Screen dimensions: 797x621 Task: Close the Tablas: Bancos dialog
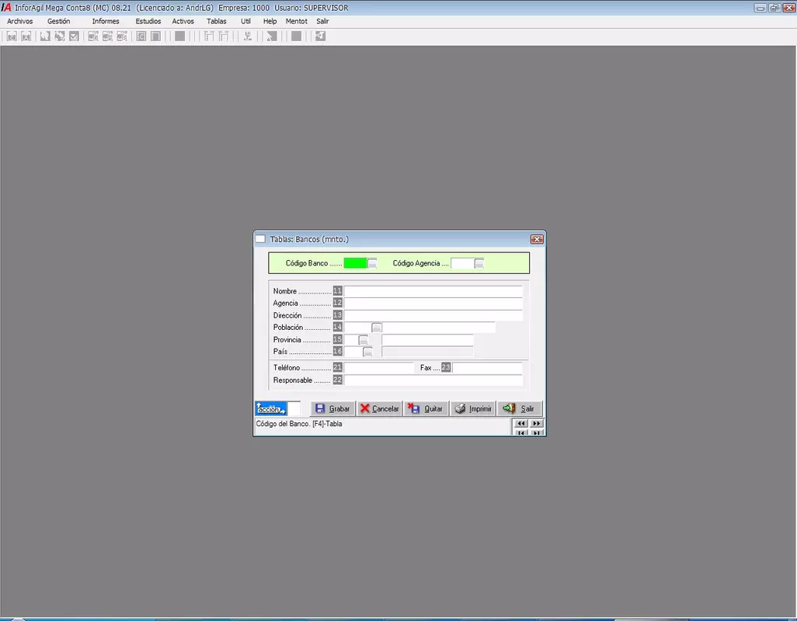[537, 239]
